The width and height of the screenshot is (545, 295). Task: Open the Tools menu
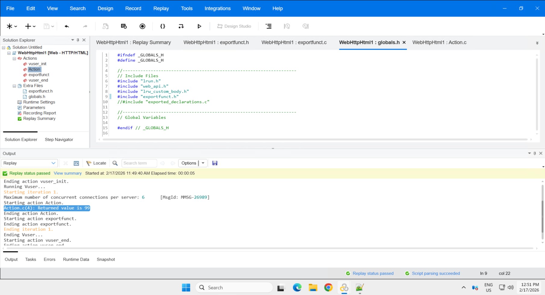pos(187,8)
